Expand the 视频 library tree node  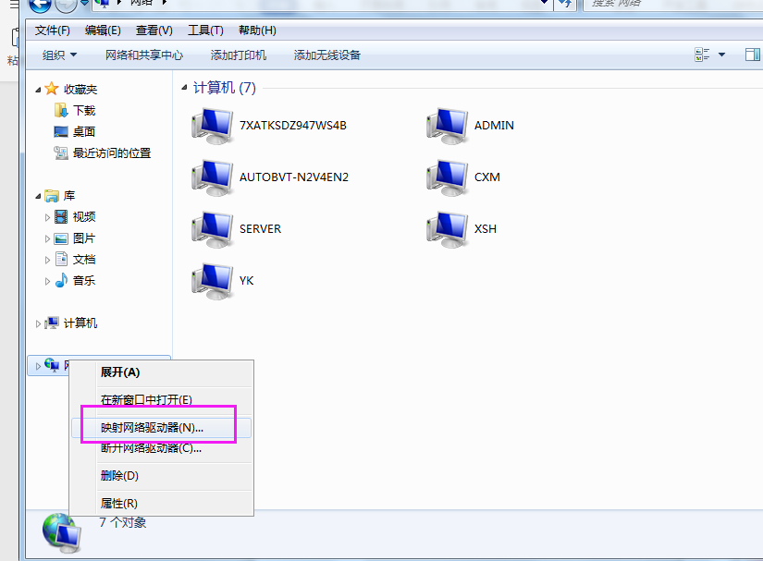pos(47,217)
